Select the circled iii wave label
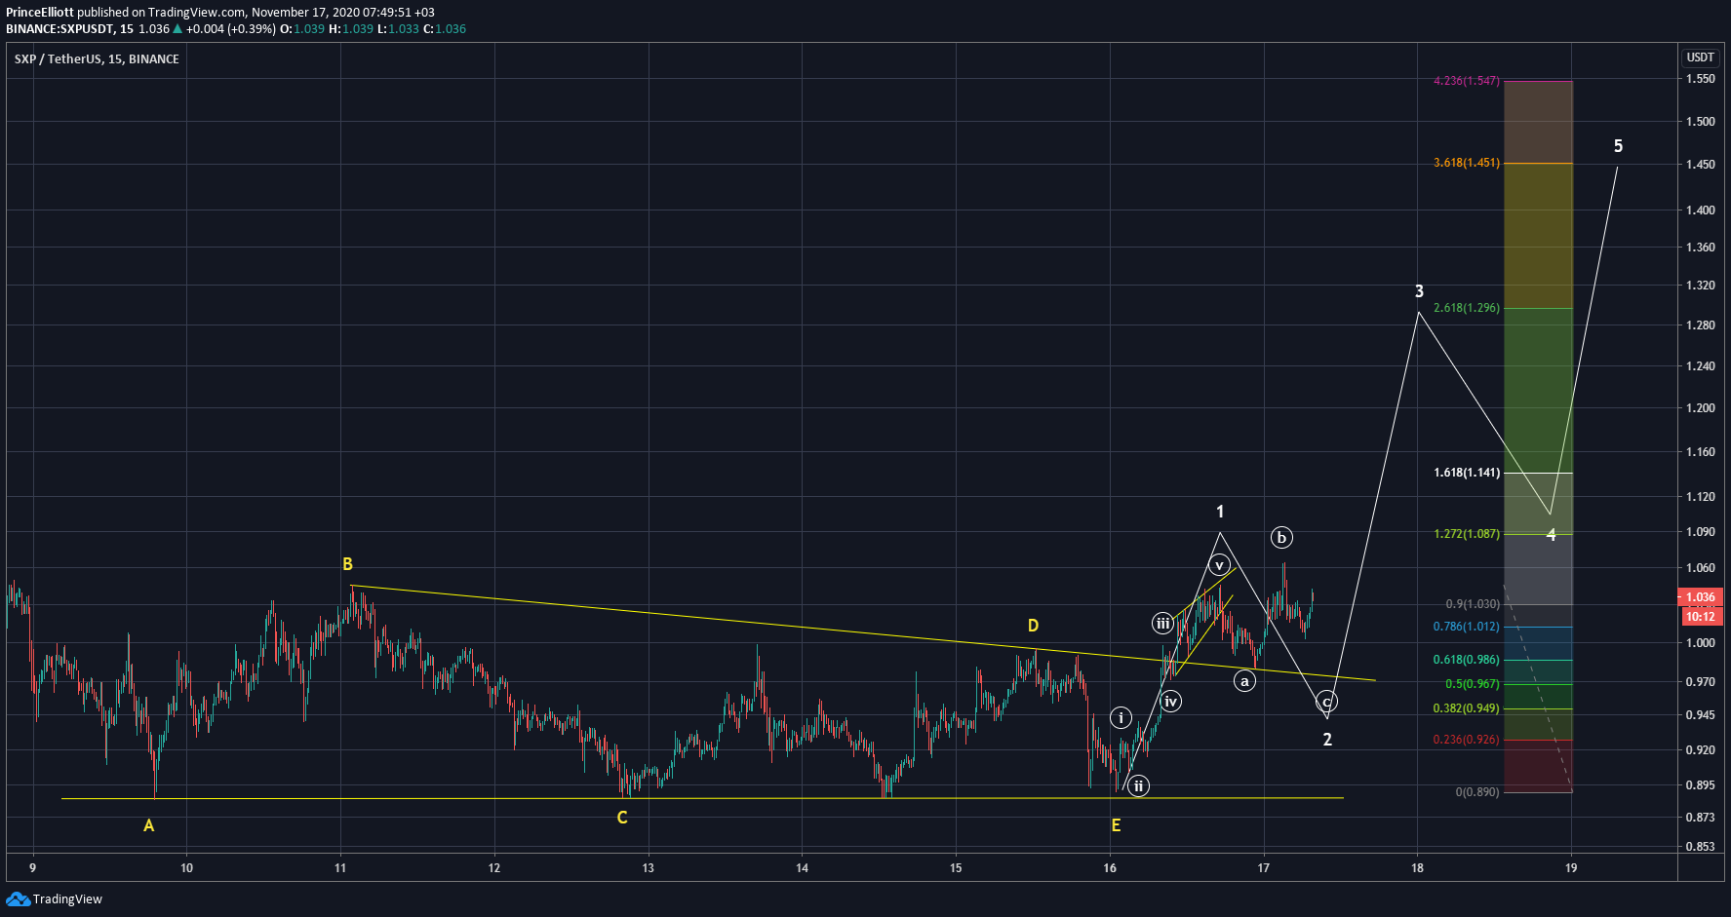Image resolution: width=1731 pixels, height=917 pixels. point(1162,624)
